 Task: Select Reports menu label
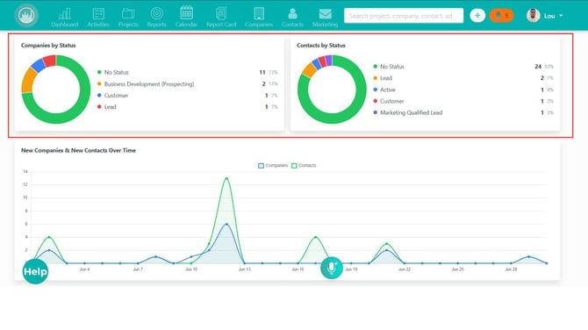[x=157, y=25]
